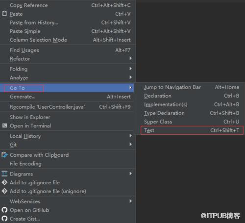
Task: Click the Ctrl+Shift+T shortcut text
Action: point(225,130)
